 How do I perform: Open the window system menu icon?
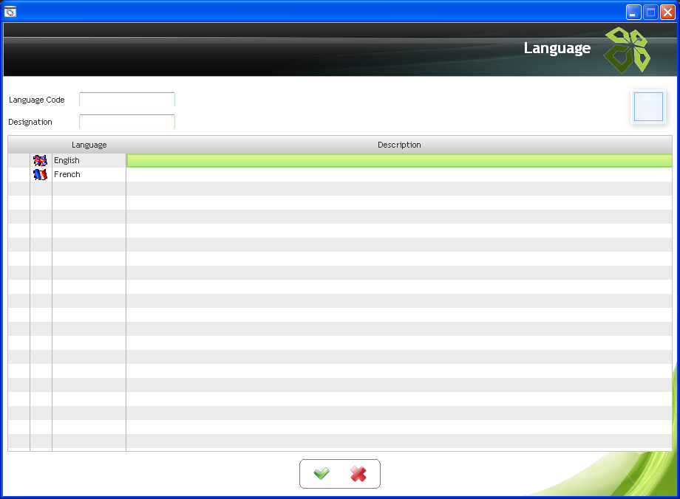tap(10, 12)
